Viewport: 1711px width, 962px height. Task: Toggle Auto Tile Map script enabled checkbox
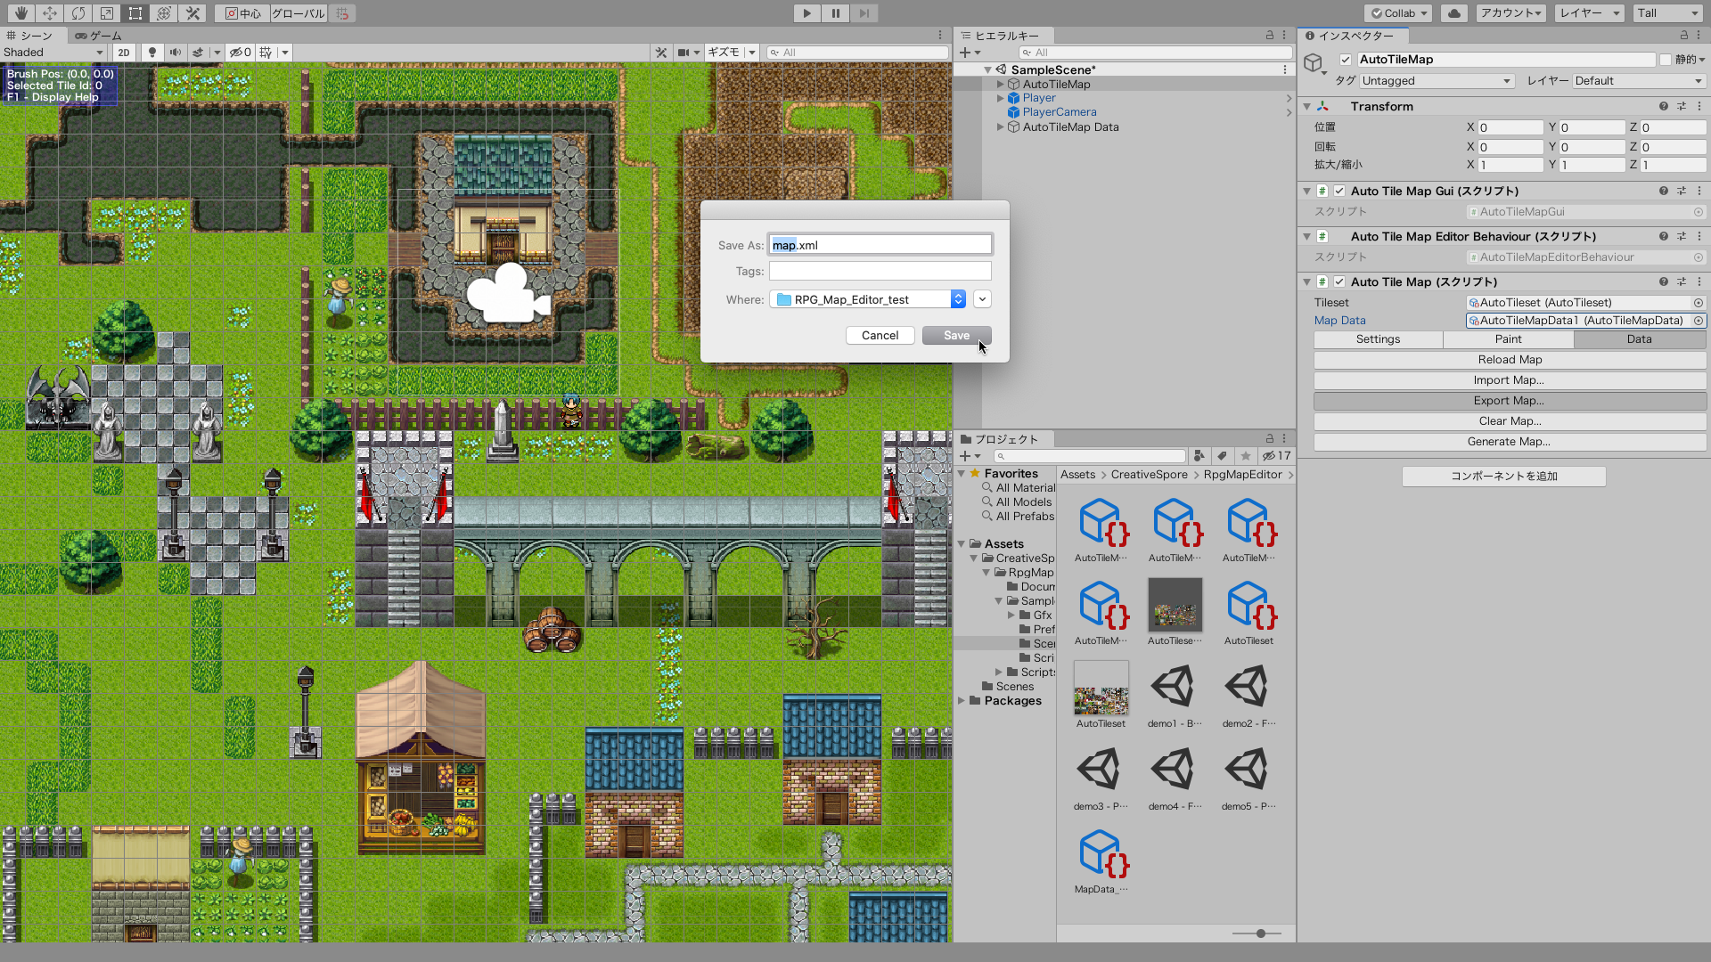coord(1339,281)
